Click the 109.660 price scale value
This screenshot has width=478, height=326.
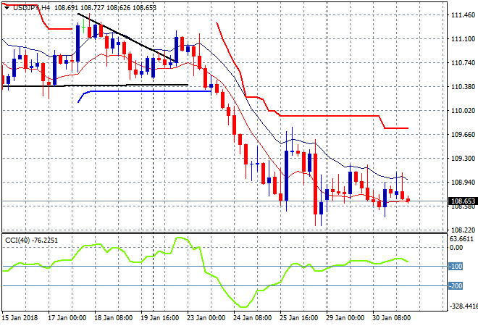463,134
